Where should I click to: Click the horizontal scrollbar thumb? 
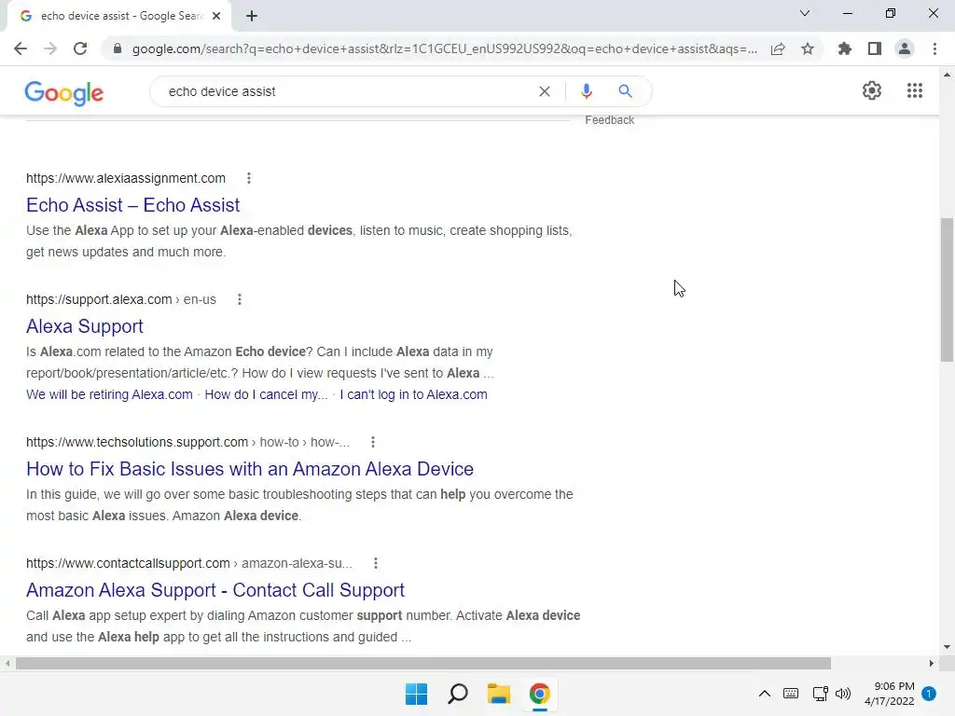point(423,663)
